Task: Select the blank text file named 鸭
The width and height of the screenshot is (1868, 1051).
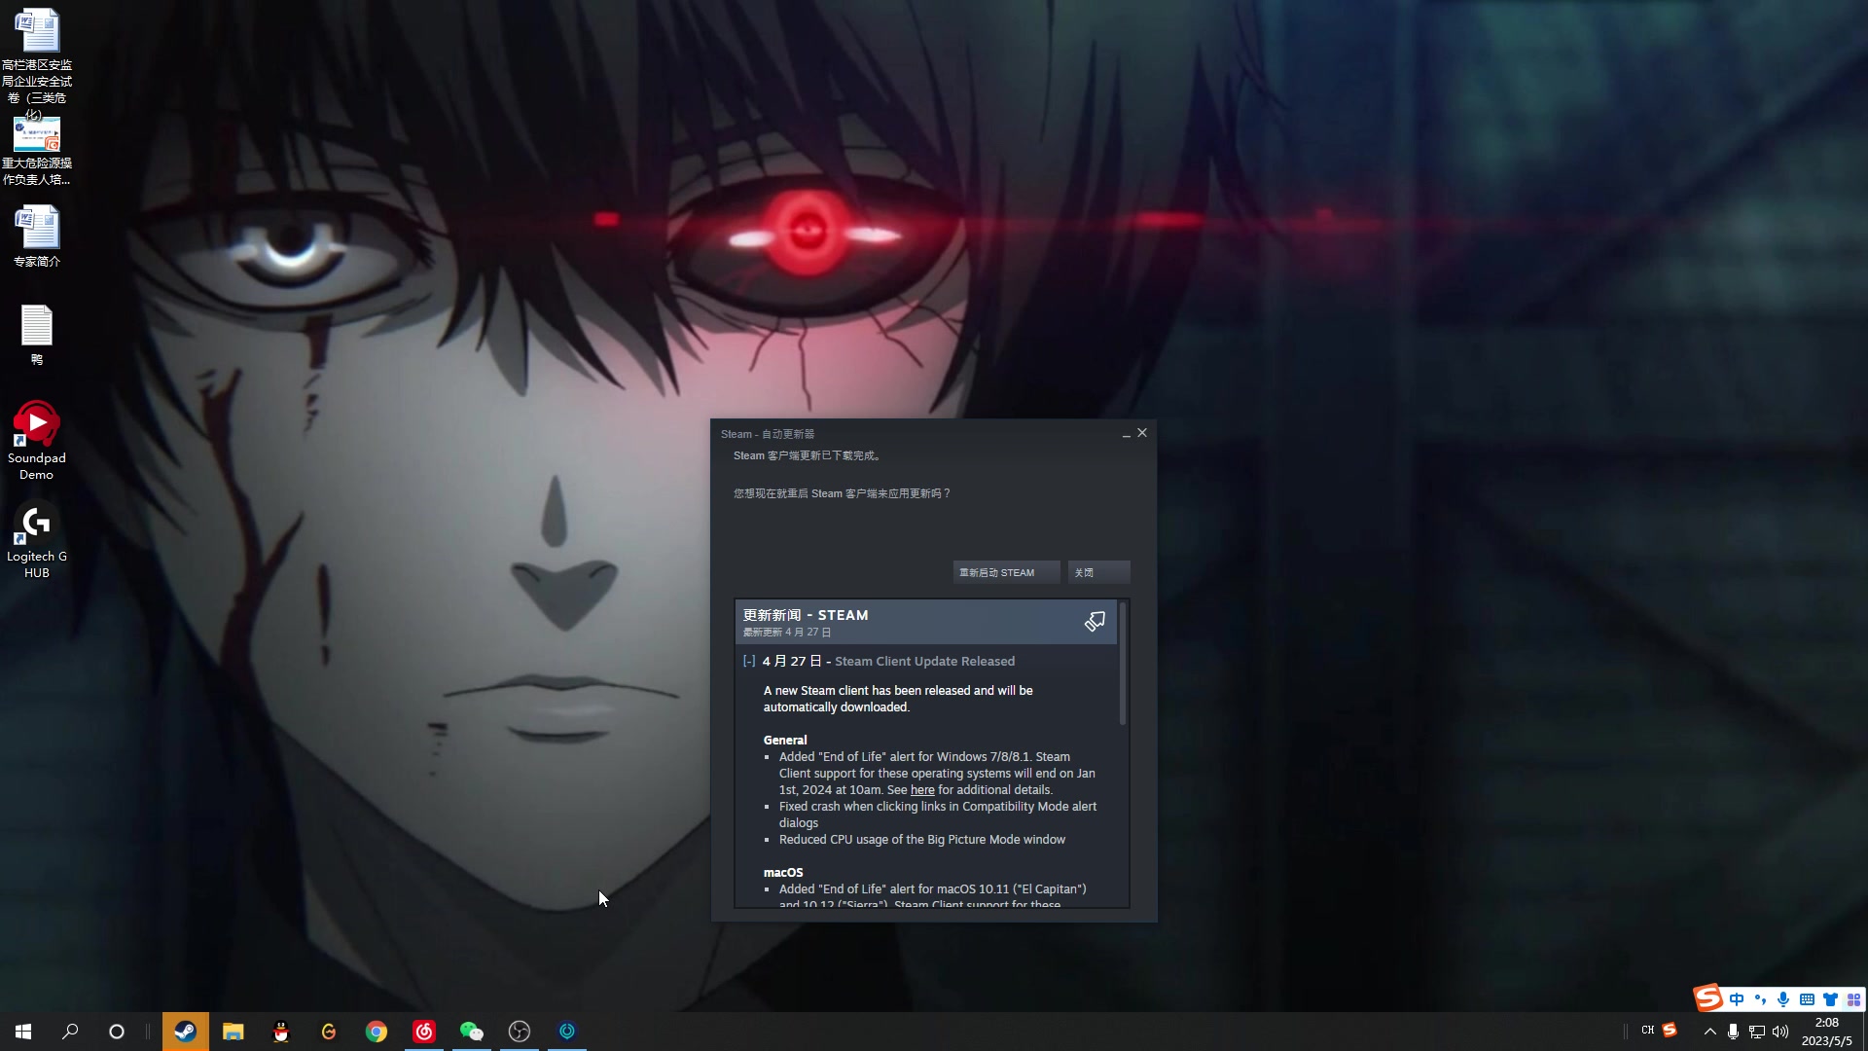Action: coord(37,335)
